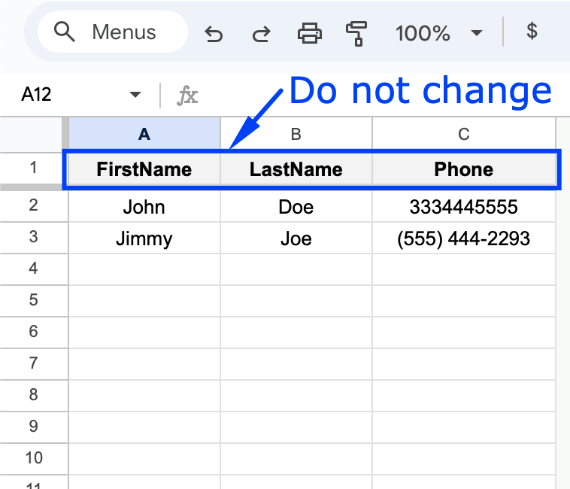Viewport: 570px width, 489px height.
Task: Click the cell containing 3334445555
Action: pyautogui.click(x=464, y=206)
